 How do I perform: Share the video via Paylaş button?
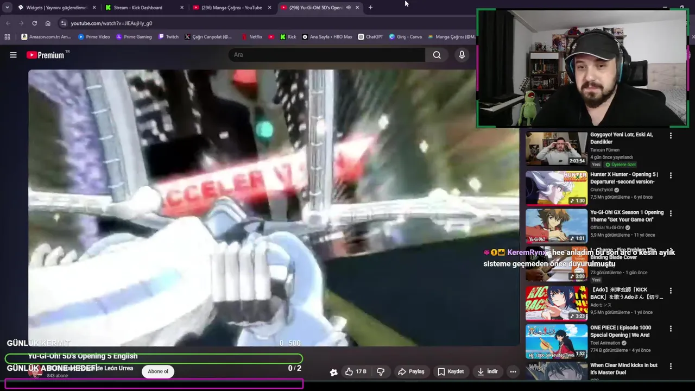pyautogui.click(x=411, y=371)
